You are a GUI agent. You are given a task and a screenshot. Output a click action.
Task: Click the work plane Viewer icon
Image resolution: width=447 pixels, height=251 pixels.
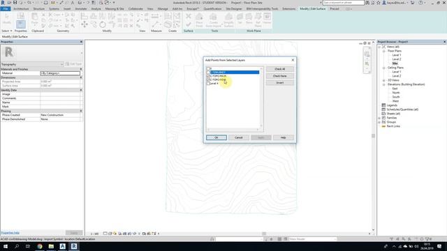(x=267, y=19)
